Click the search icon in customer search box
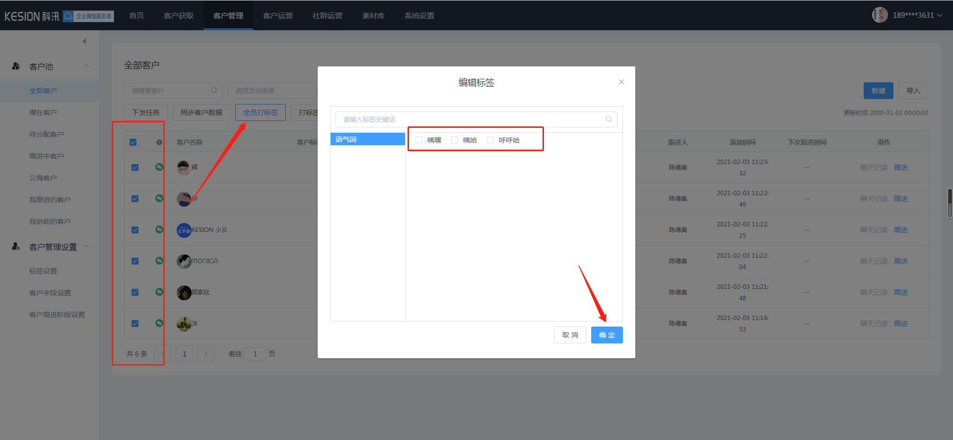 pyautogui.click(x=214, y=91)
